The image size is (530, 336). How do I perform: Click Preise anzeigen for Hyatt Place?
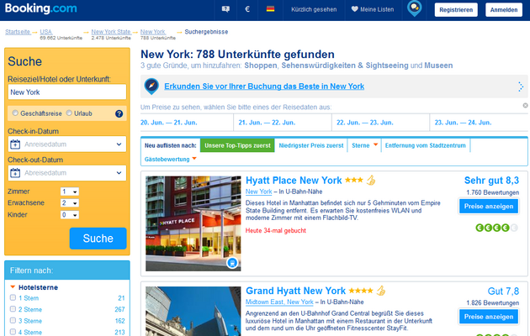click(489, 207)
